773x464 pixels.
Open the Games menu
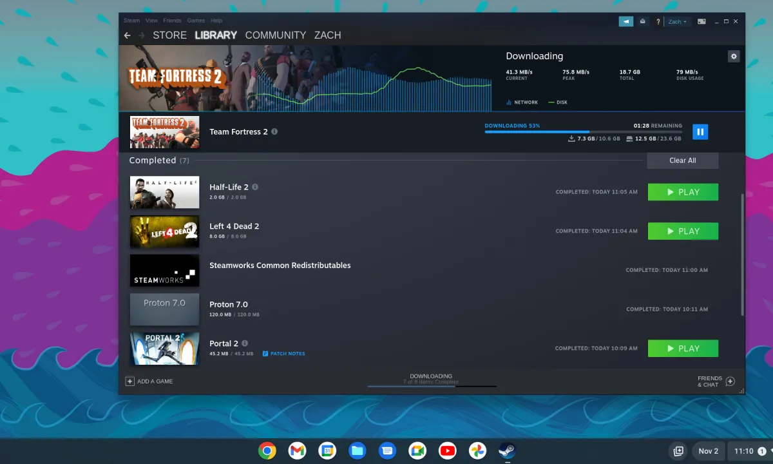(196, 21)
